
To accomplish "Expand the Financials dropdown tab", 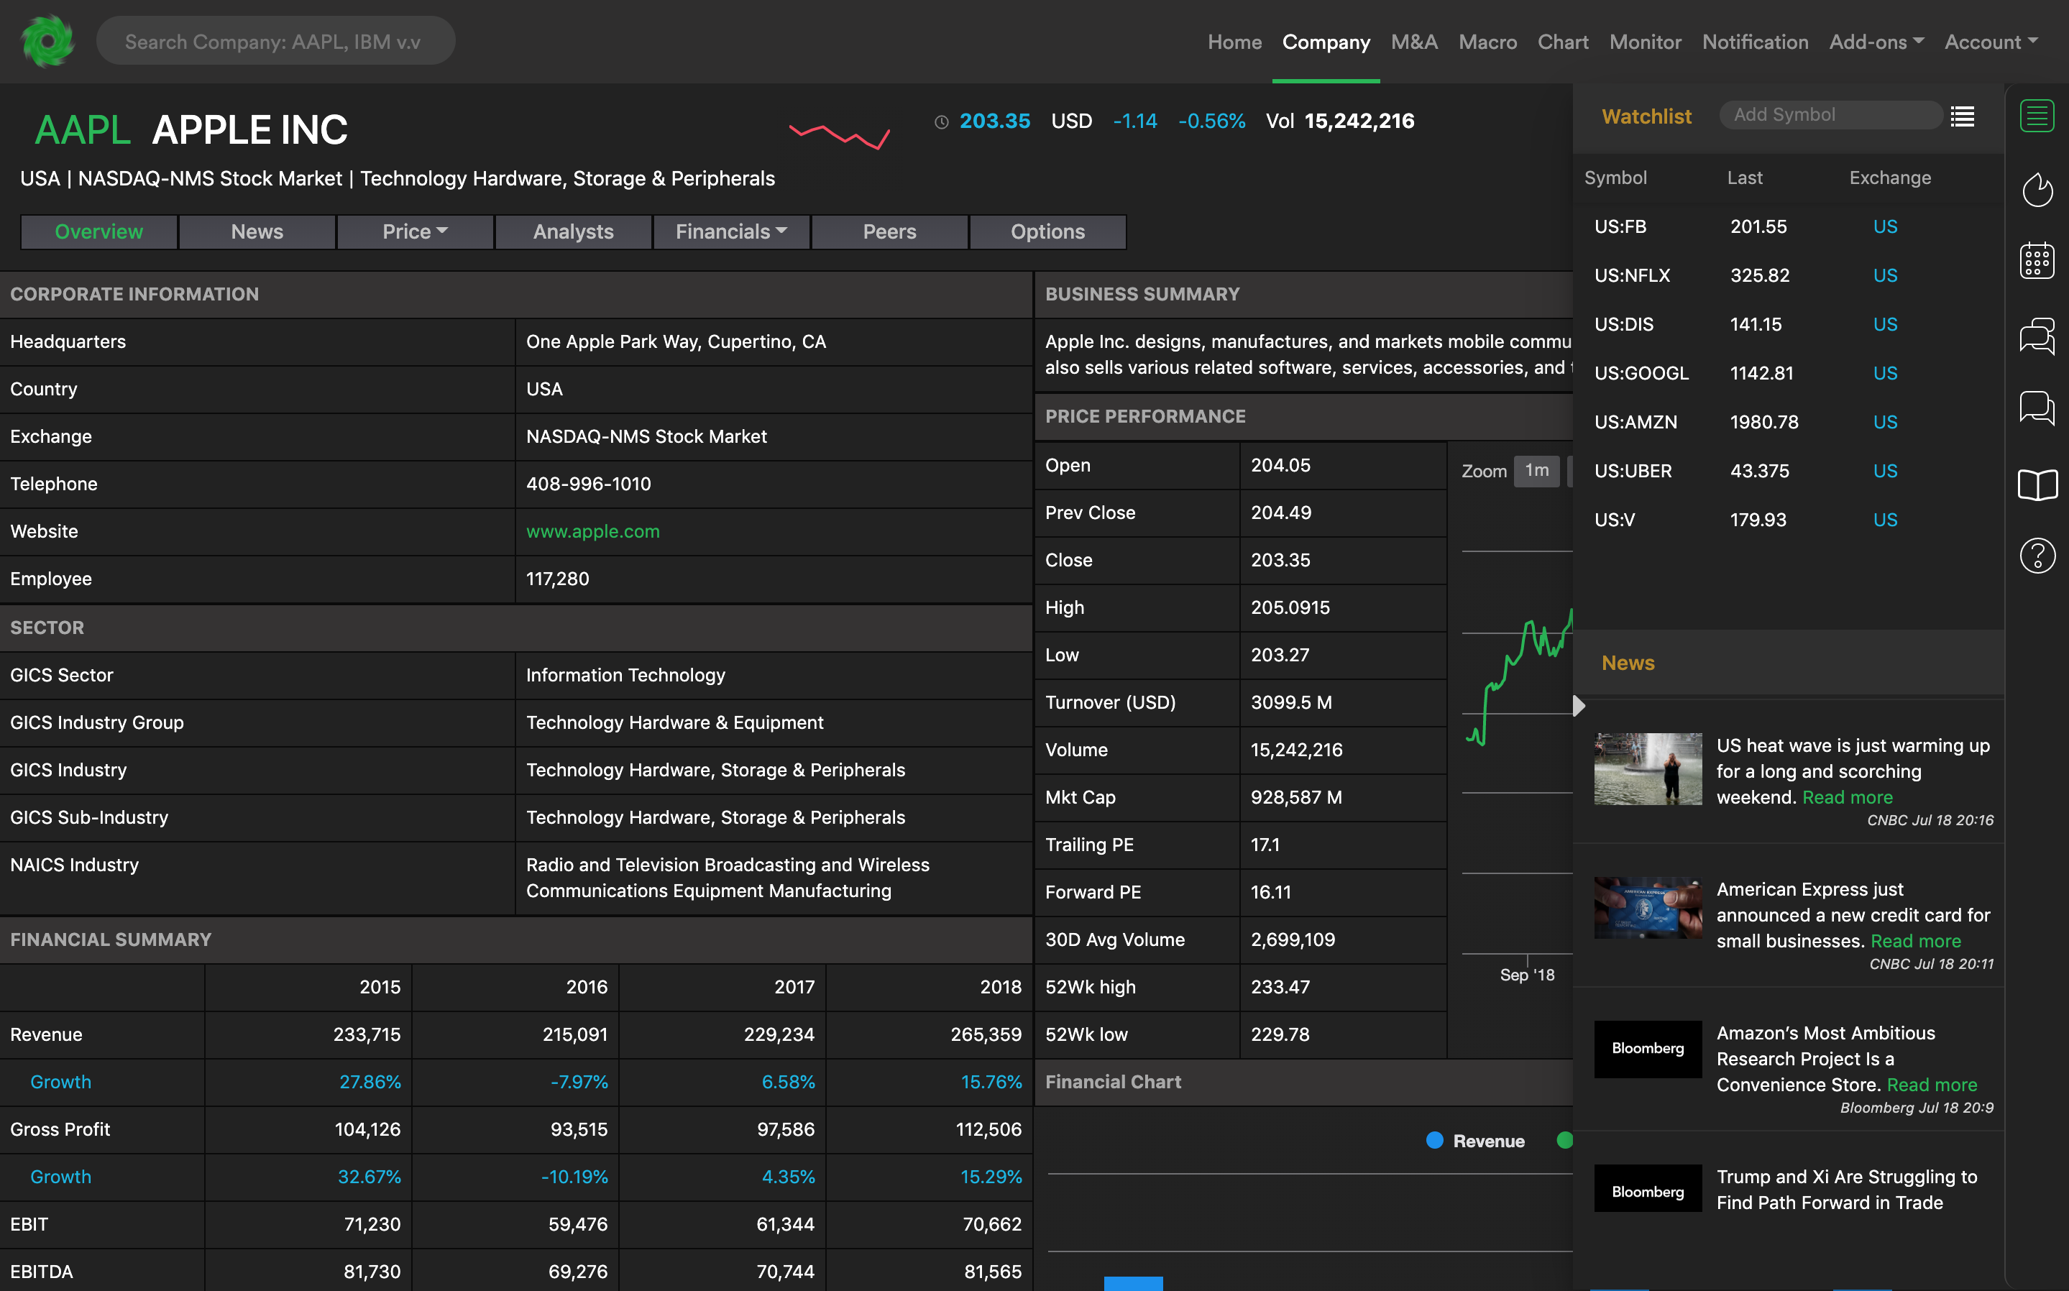I will (x=730, y=231).
